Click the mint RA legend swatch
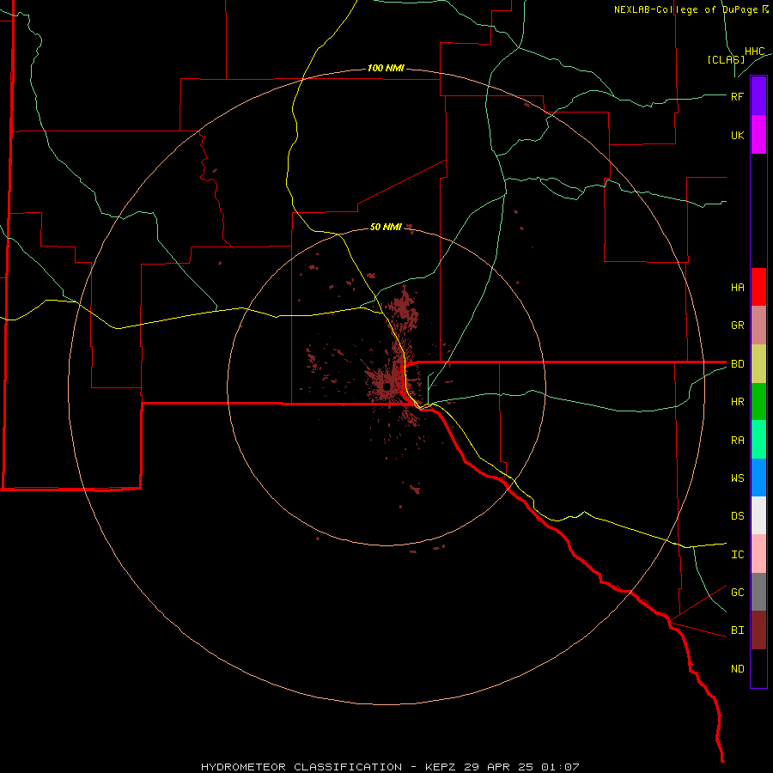The image size is (773, 773). 758,440
